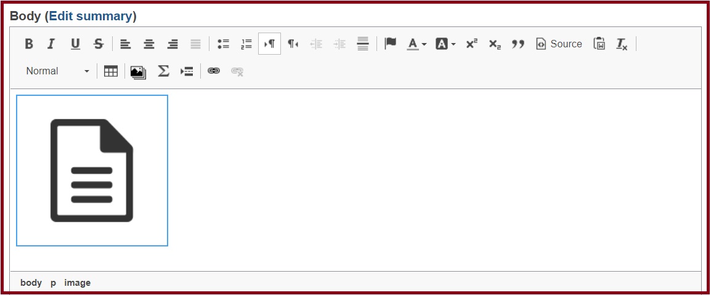Insert horizontal line
This screenshot has width=711, height=295.
tap(363, 44)
